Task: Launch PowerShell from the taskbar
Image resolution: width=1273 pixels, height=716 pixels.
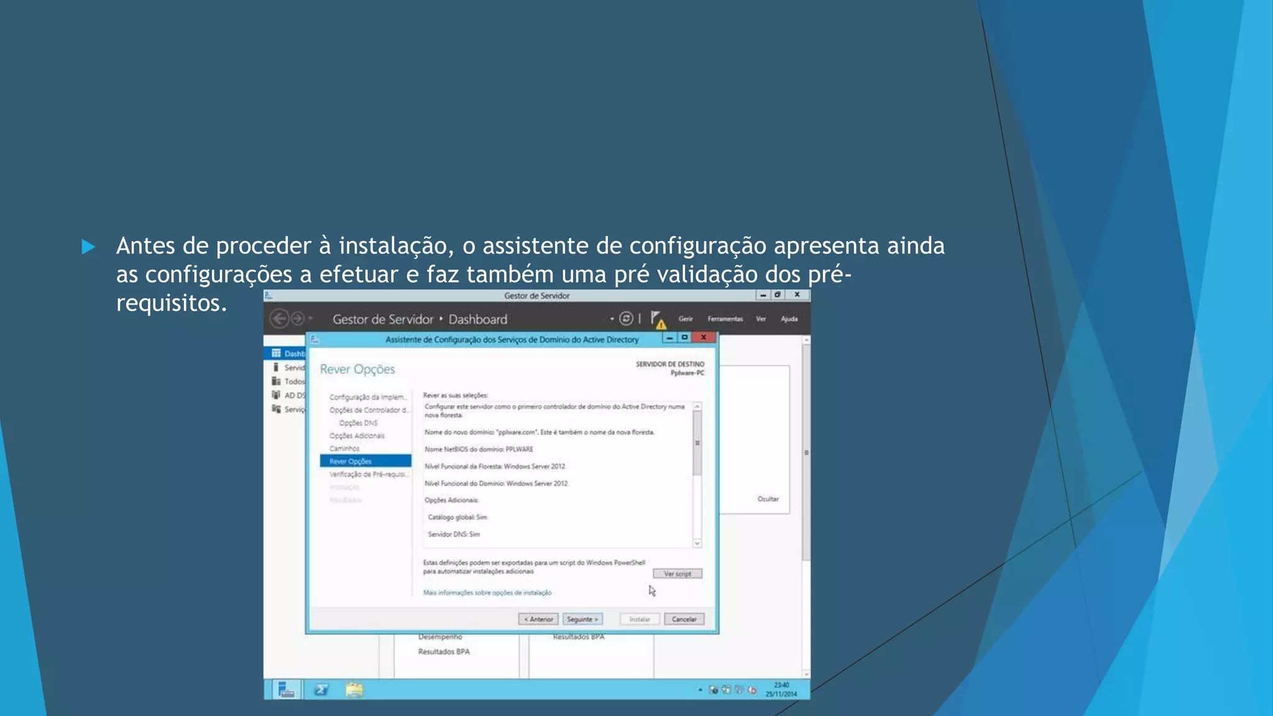Action: pyautogui.click(x=321, y=689)
